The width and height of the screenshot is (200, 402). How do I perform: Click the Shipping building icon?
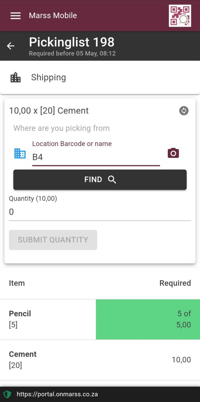(x=15, y=77)
